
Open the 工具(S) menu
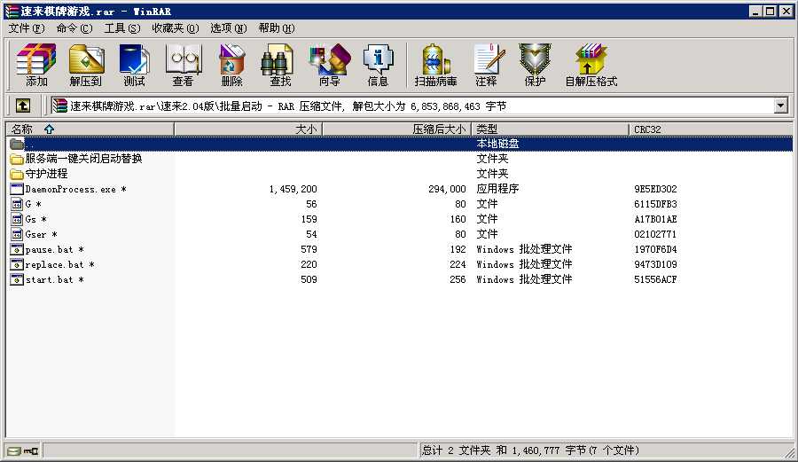[x=122, y=28]
